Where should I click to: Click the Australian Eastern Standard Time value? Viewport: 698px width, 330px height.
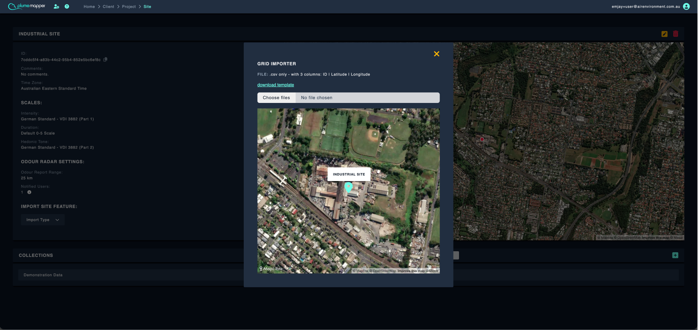(x=54, y=89)
